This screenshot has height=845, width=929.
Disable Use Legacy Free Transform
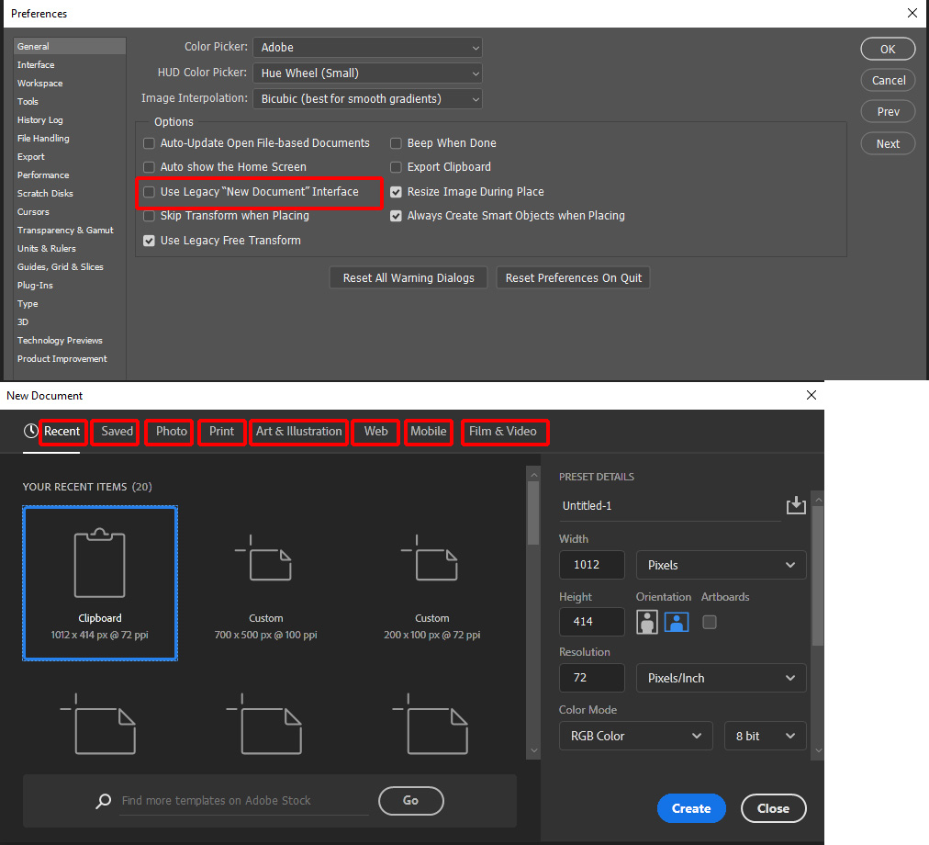coord(149,241)
